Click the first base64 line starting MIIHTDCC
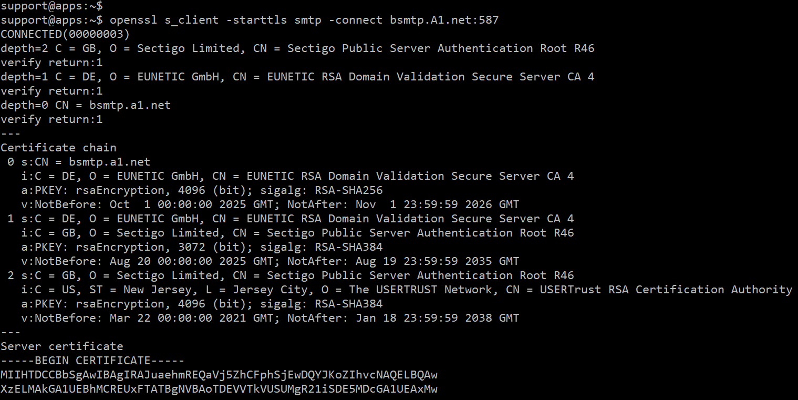The image size is (798, 400). point(219,375)
